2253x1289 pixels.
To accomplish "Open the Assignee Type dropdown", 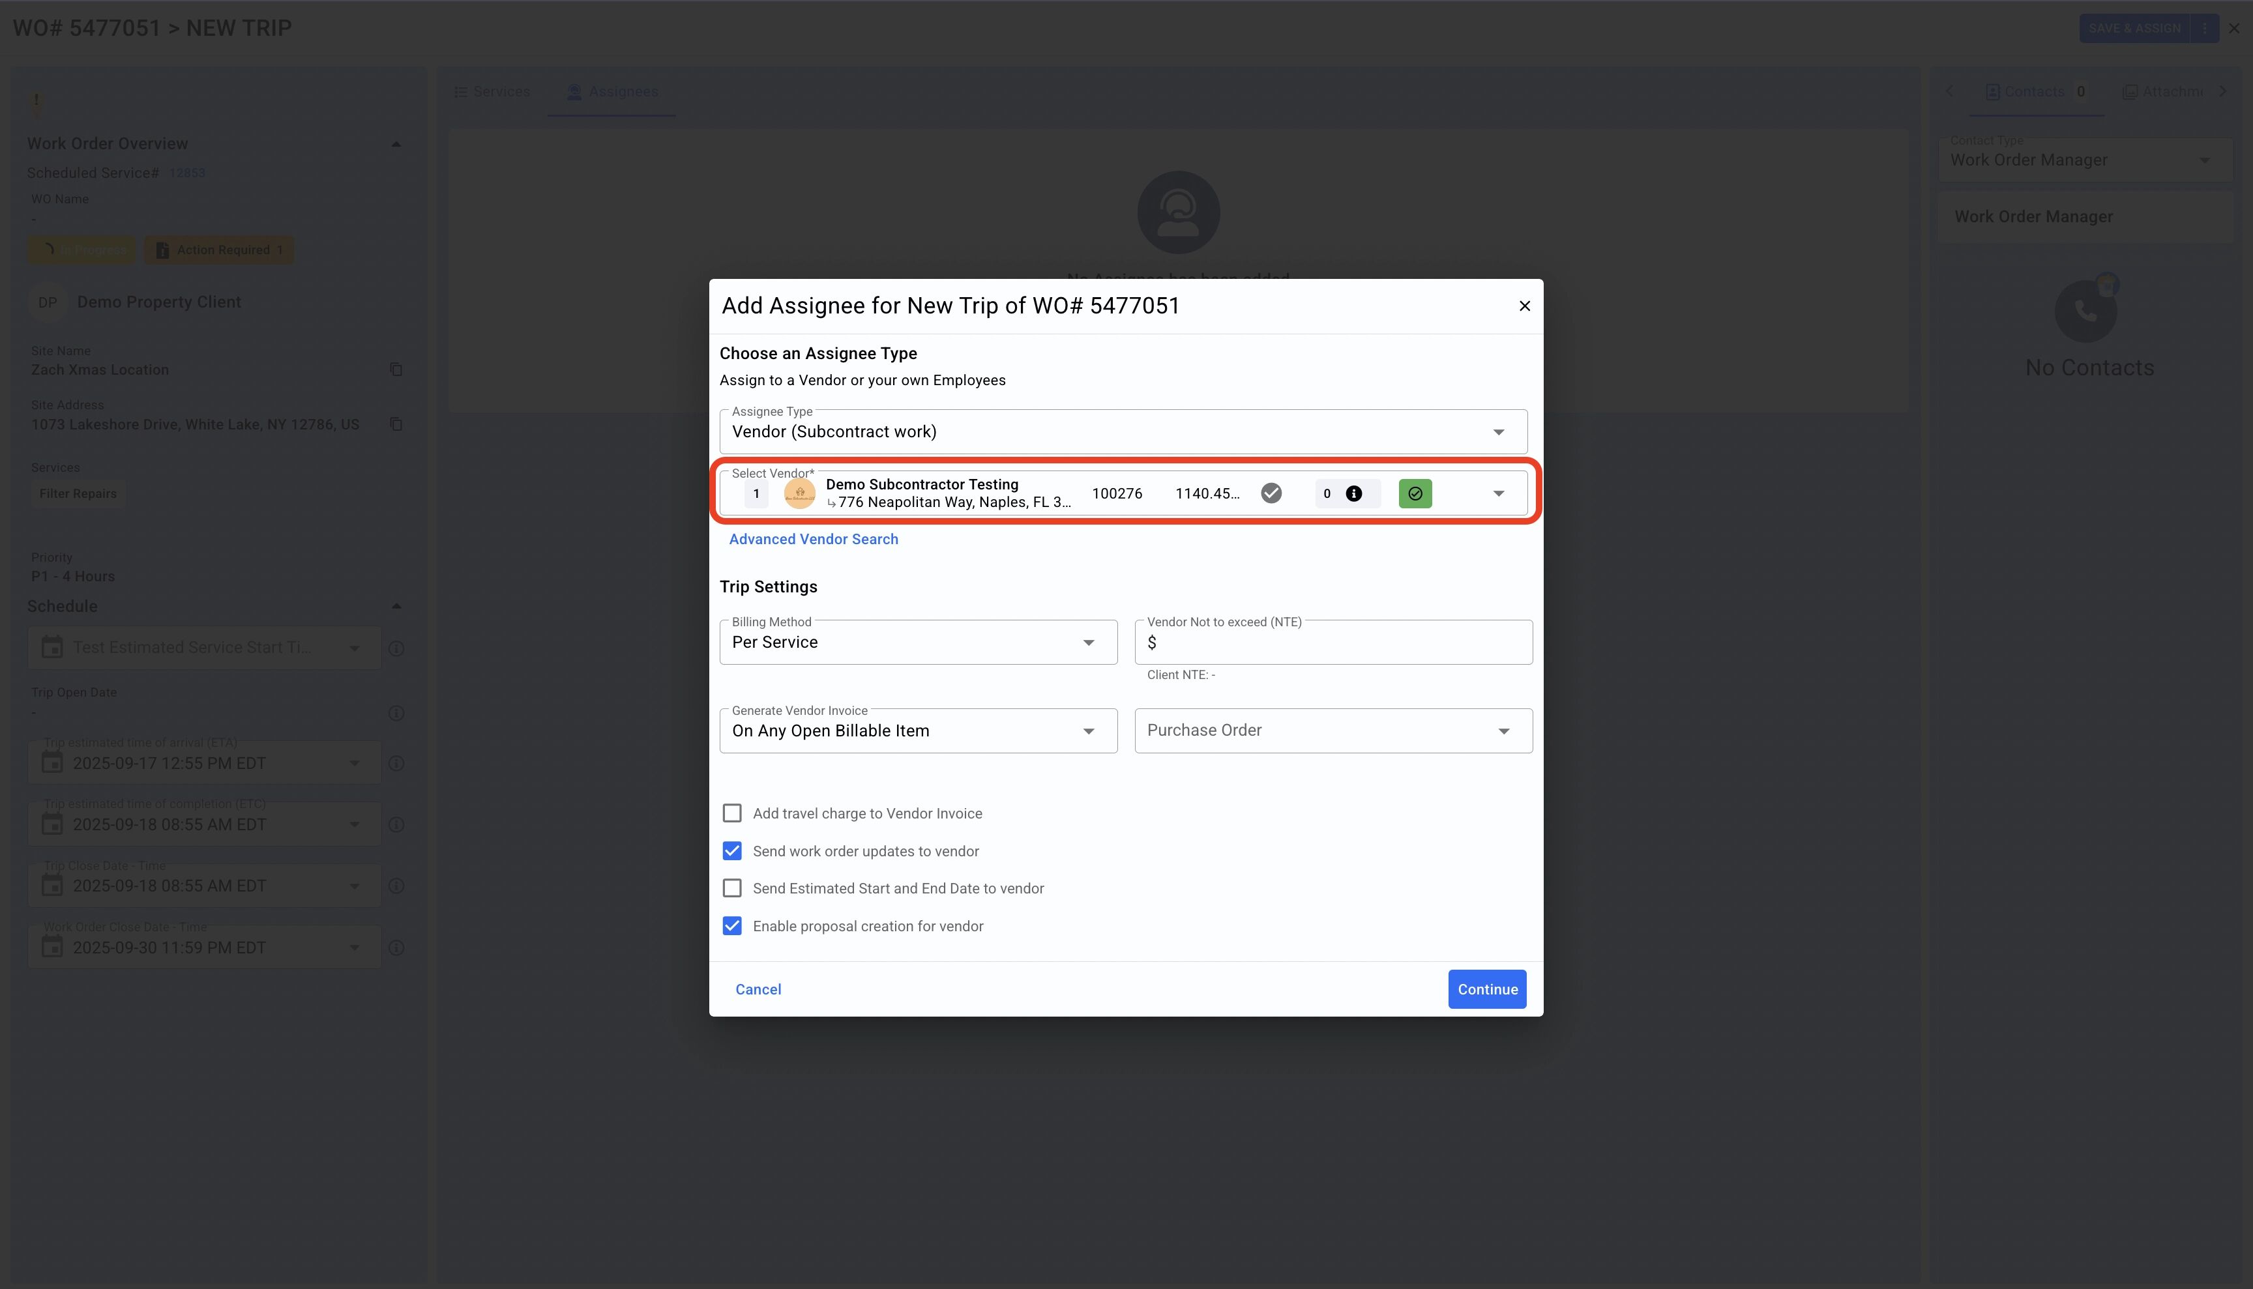I will [1122, 432].
